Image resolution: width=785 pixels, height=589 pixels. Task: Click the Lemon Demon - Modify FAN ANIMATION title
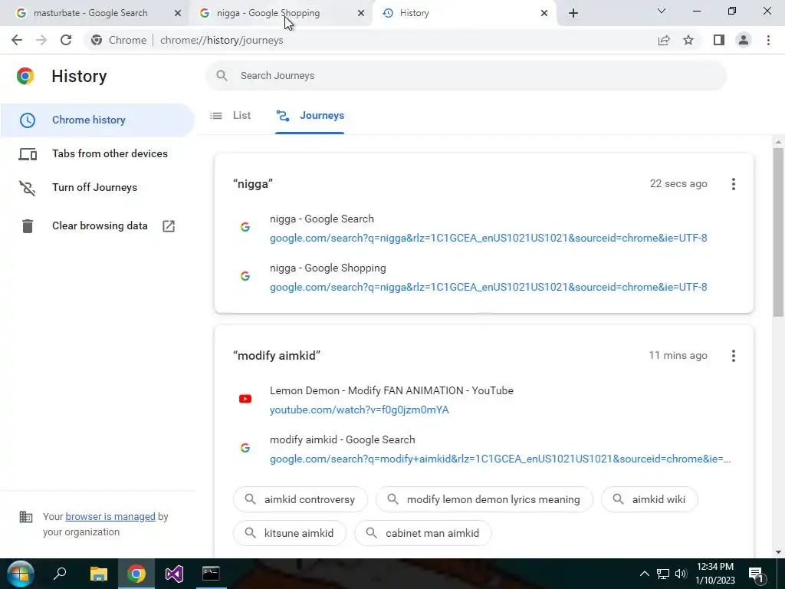click(392, 390)
